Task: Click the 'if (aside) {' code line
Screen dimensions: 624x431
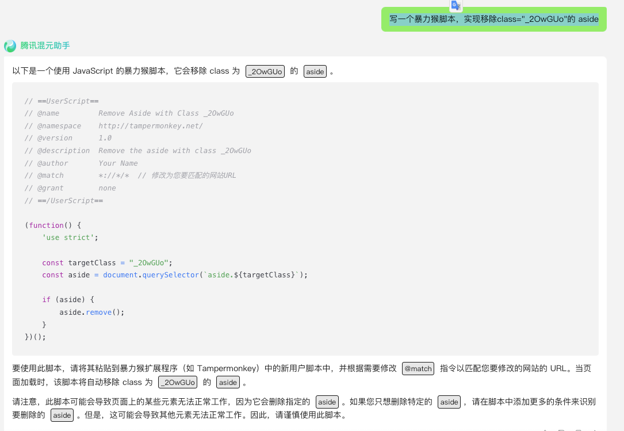Action: coord(68,300)
